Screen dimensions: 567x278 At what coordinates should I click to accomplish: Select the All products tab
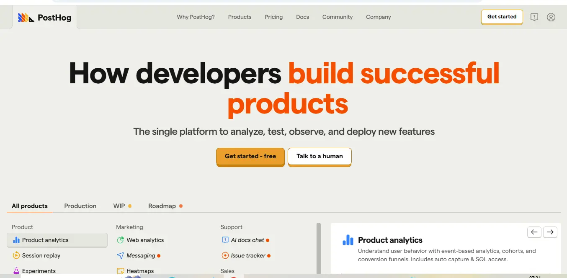click(30, 206)
